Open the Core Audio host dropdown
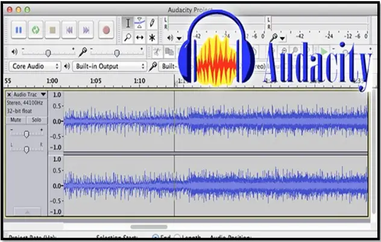This screenshot has width=381, height=242. coord(35,66)
